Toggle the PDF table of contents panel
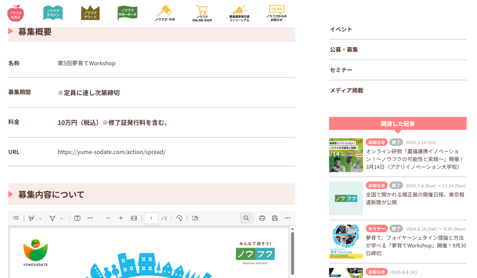 click(16, 218)
